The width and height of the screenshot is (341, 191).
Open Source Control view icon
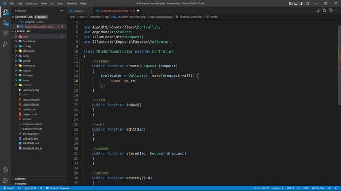coord(5,23)
